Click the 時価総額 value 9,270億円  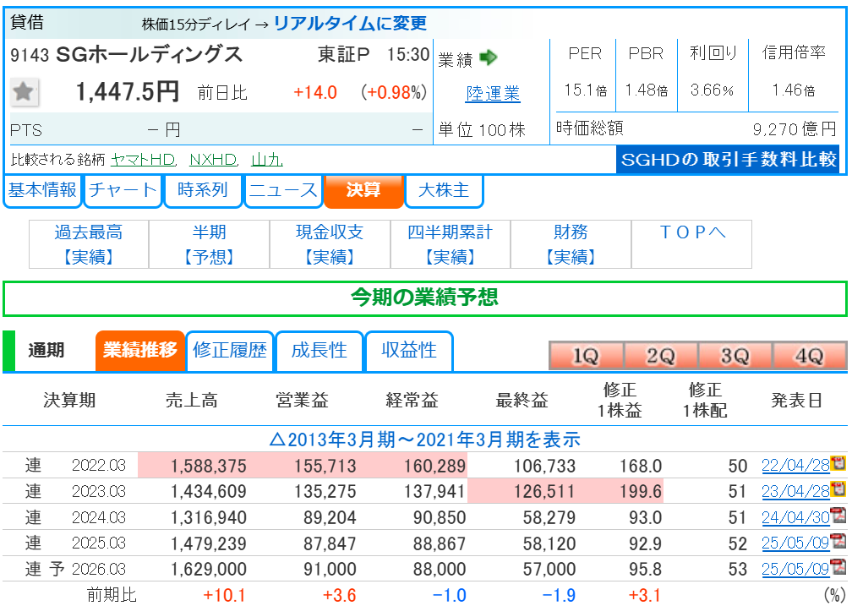pyautogui.click(x=795, y=129)
